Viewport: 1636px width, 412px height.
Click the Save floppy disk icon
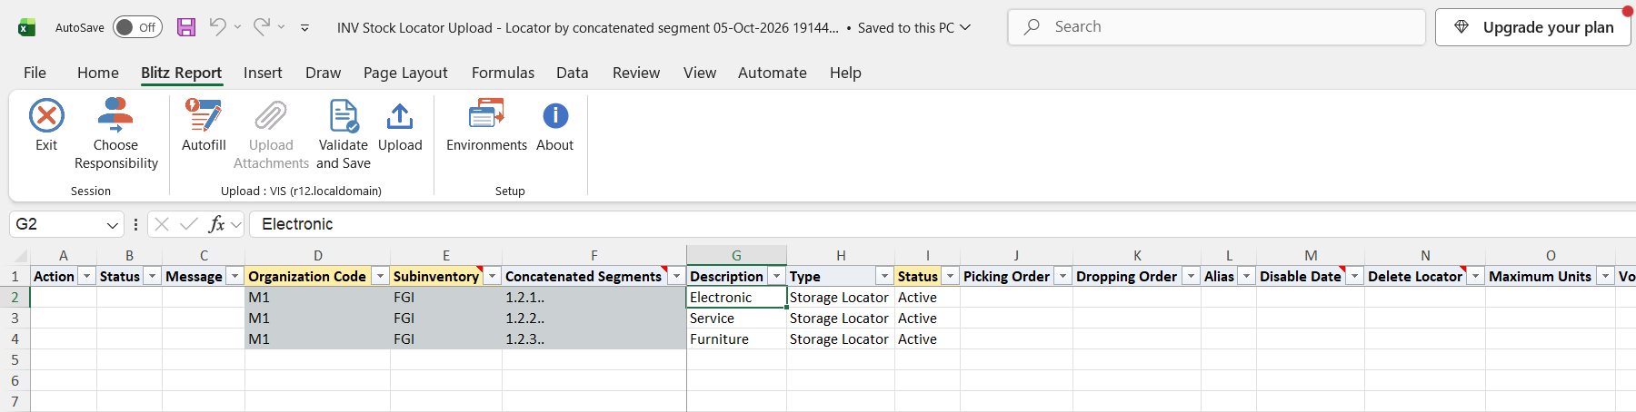[186, 27]
